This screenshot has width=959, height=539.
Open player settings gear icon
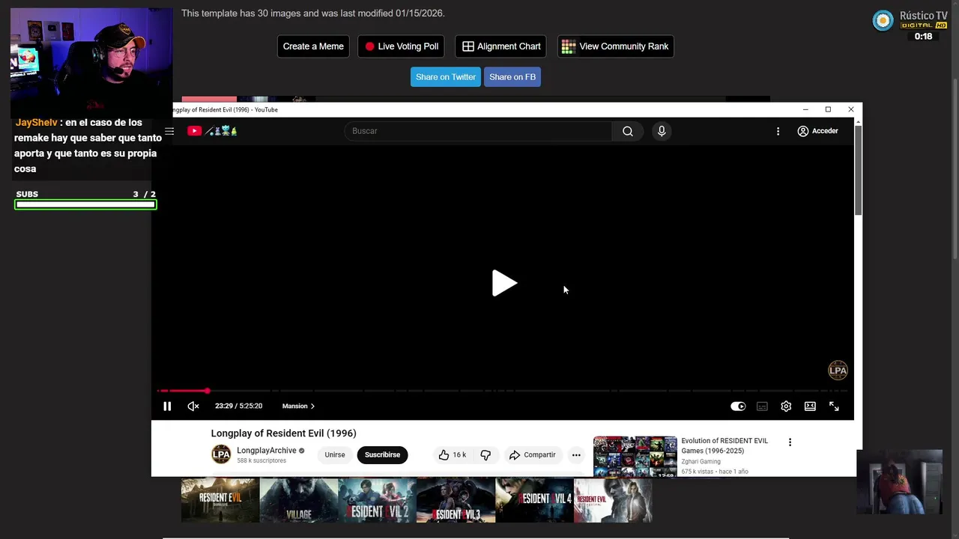pos(786,406)
